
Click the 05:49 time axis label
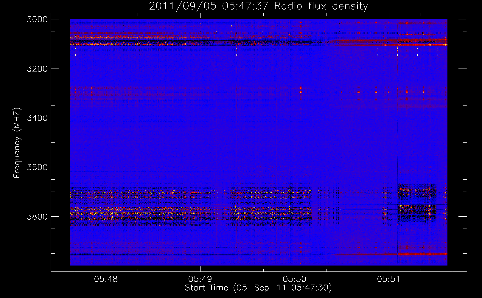pos(200,279)
